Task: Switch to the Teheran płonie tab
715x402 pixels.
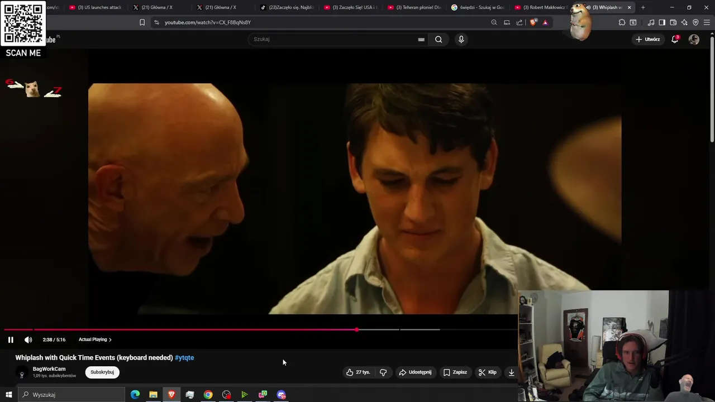Action: pos(415,7)
